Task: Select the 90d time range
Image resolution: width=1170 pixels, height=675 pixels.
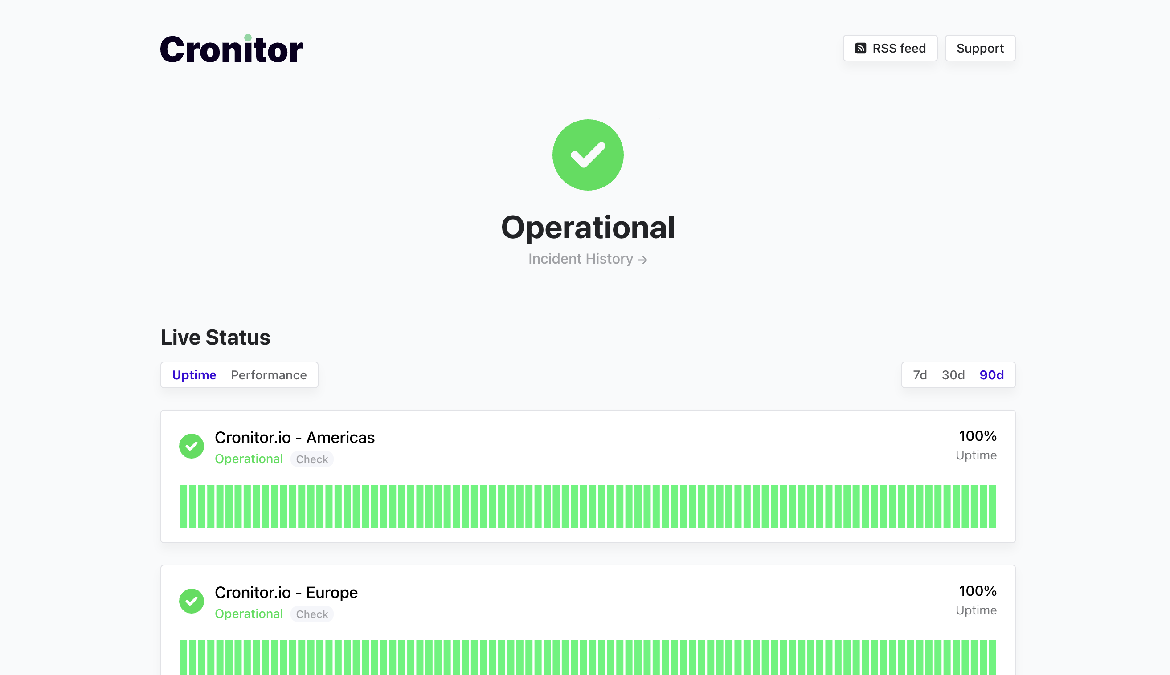Action: 991,375
